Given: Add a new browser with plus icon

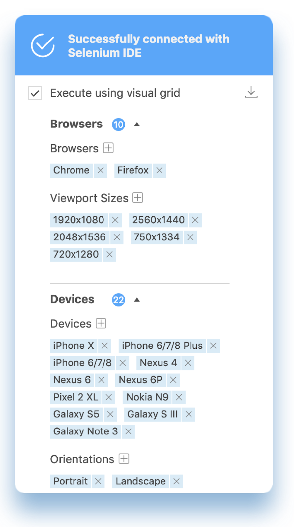Looking at the screenshot, I should pyautogui.click(x=108, y=148).
